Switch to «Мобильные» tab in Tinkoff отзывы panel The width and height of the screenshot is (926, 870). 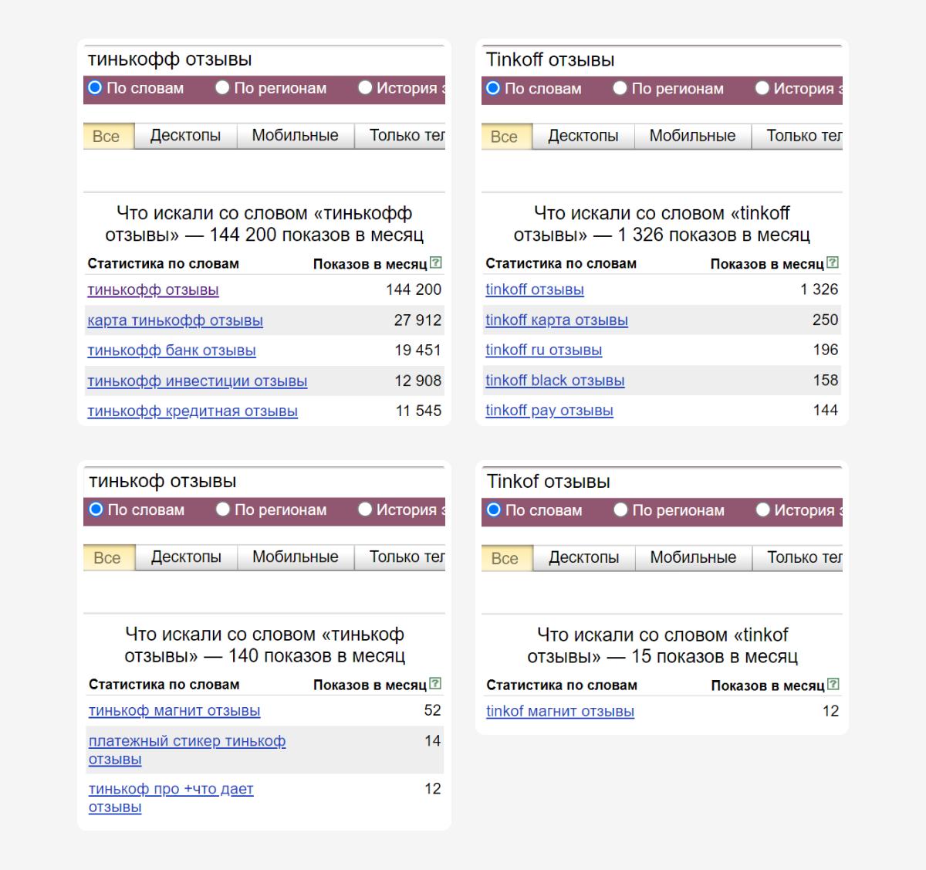coord(692,136)
